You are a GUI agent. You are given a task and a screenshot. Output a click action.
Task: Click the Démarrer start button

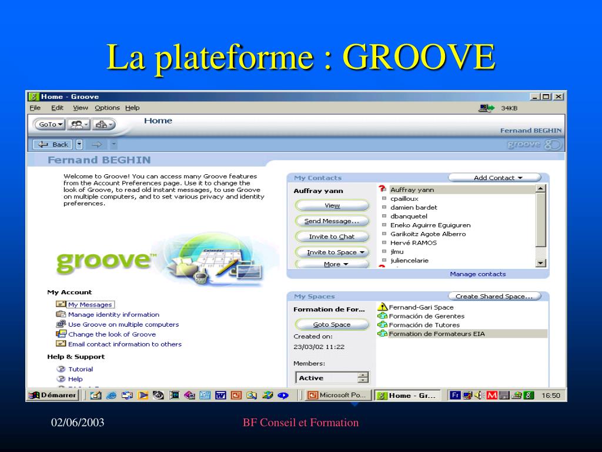tap(53, 395)
